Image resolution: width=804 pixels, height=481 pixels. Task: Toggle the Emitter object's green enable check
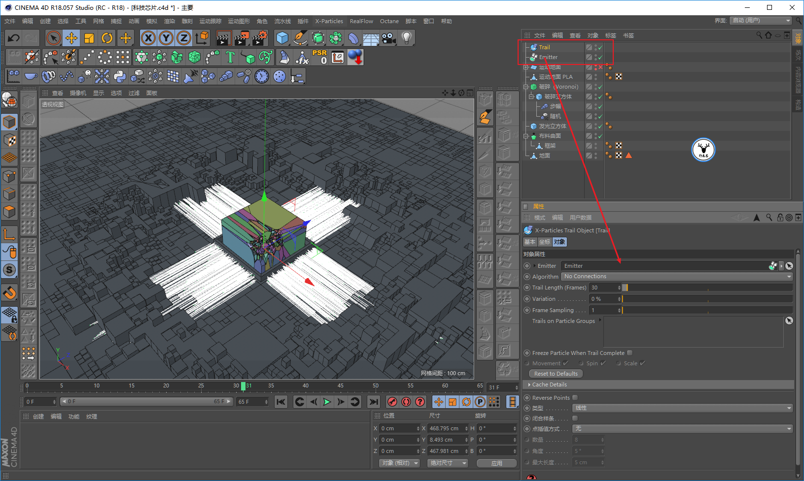600,58
